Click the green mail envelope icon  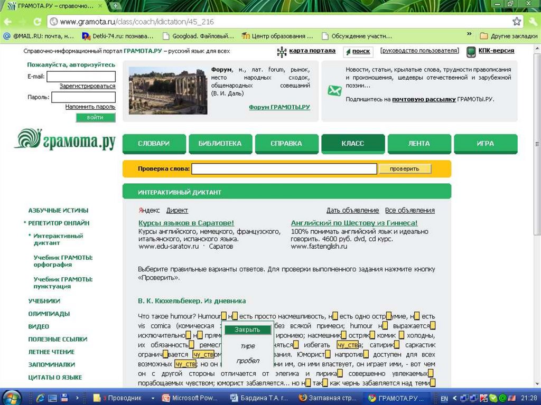(334, 91)
